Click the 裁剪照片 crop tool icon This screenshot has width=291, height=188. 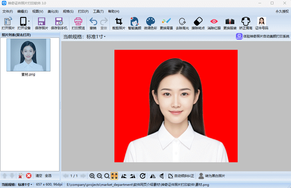[119, 22]
